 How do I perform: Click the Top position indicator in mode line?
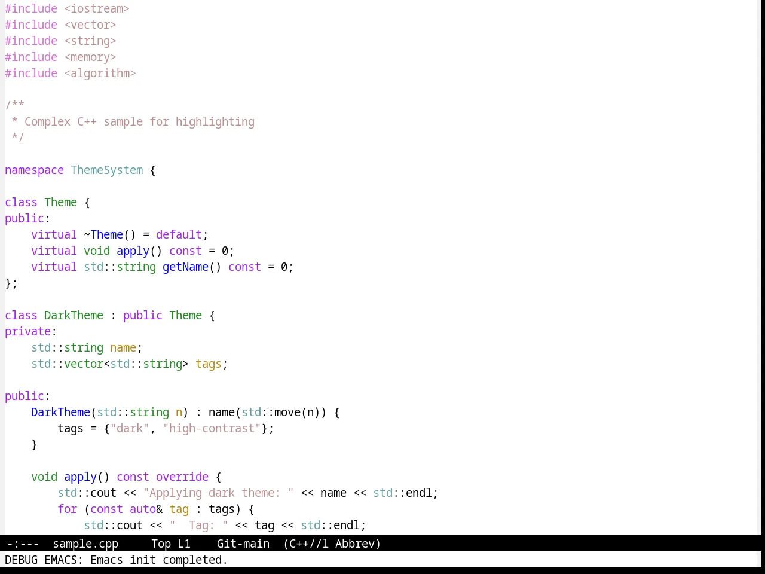tap(161, 544)
